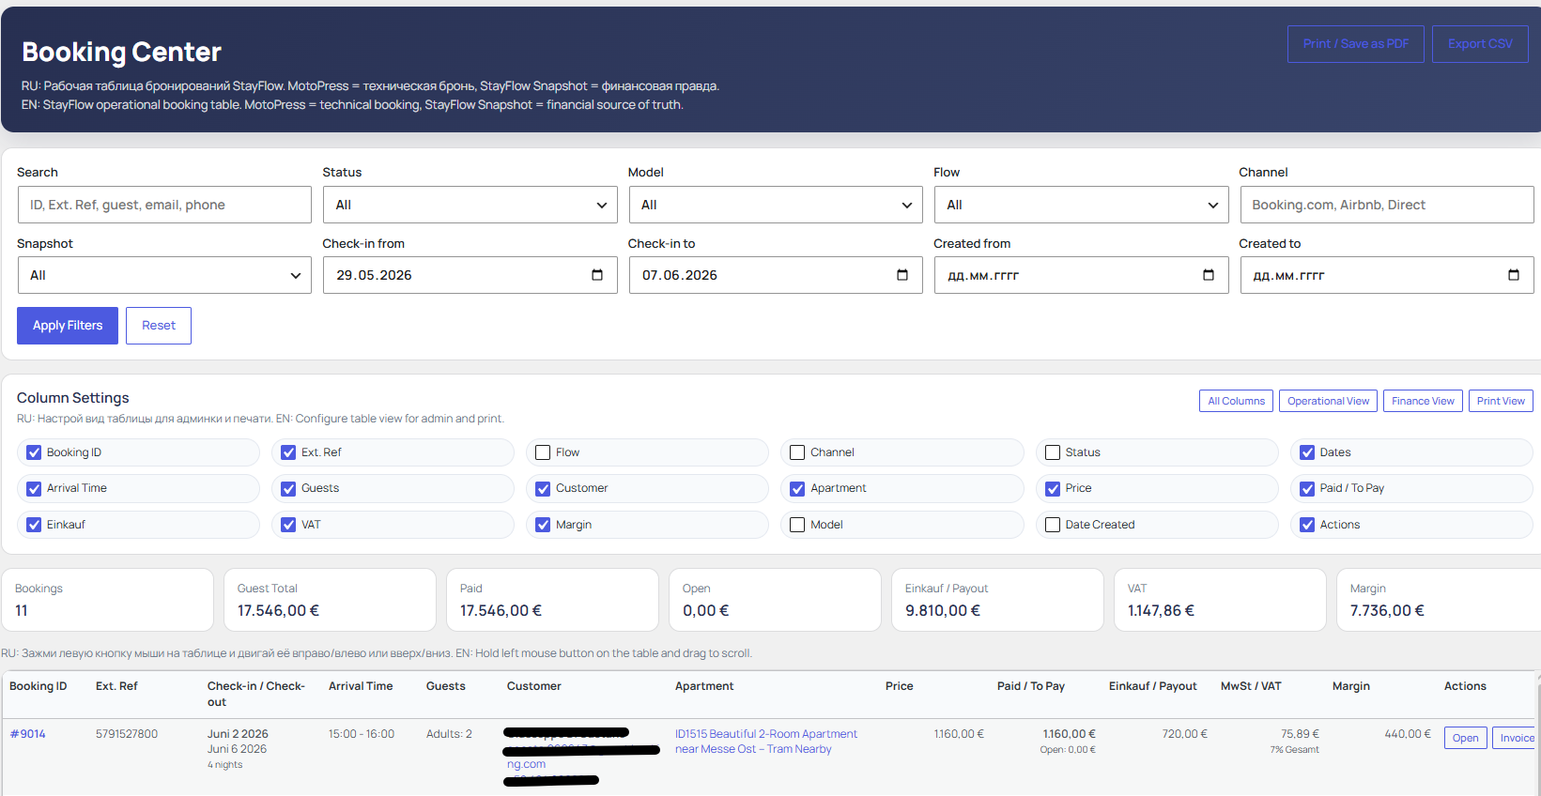The width and height of the screenshot is (1541, 796).
Task: Click arrival time 15:00 - 16:00 cell
Action: coord(362,734)
